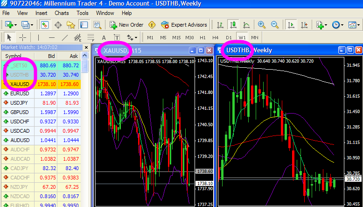Screen dimensions: 363x207
Task: Select NZDJPY row in Market Watch
Action: tap(41, 187)
